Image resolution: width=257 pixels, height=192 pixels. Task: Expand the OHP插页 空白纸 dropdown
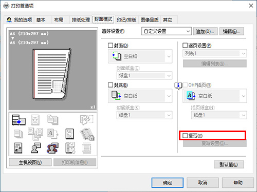[215, 96]
